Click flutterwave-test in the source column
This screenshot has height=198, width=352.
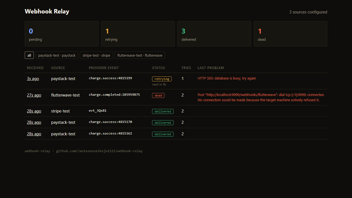[x=65, y=95]
